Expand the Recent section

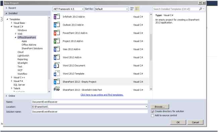click(x=6, y=8)
